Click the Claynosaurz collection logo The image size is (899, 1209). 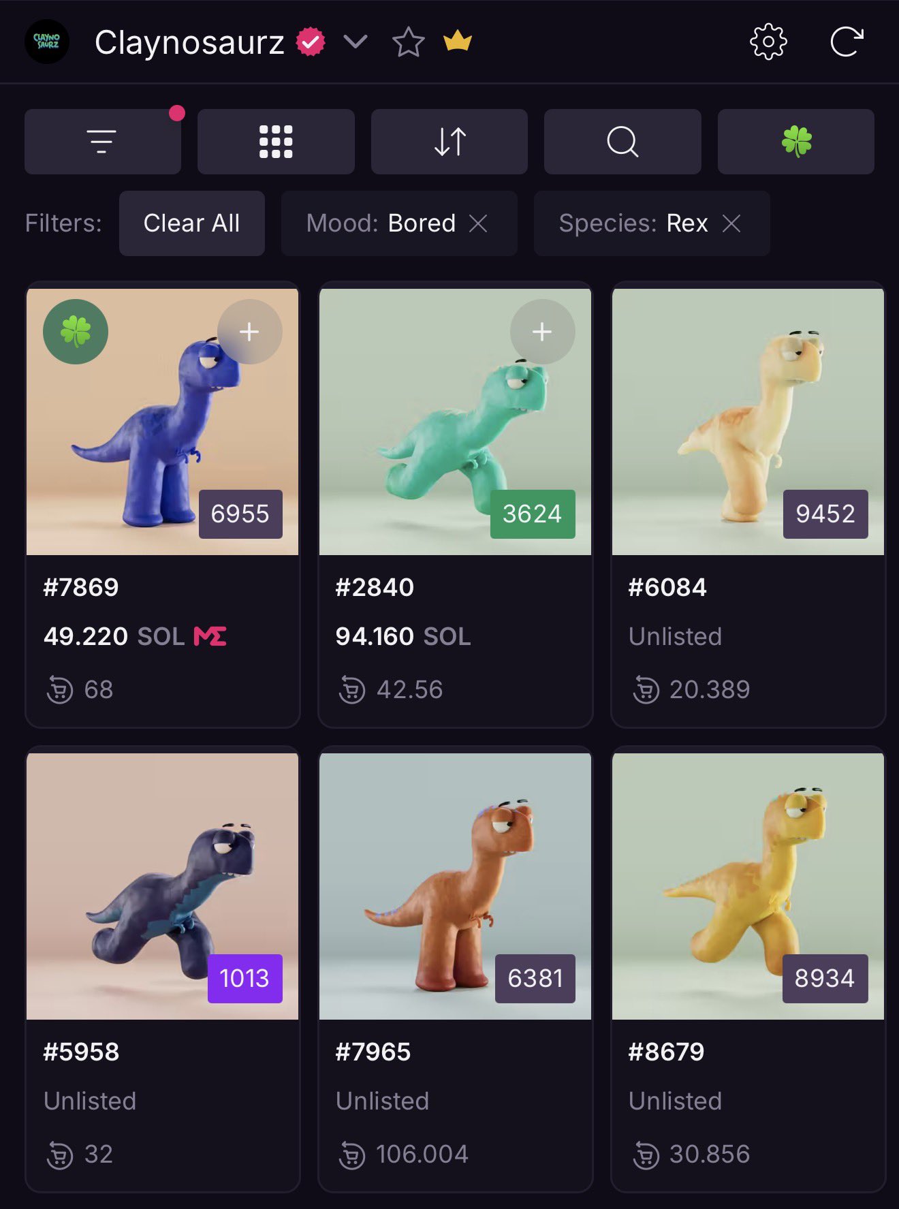(47, 42)
